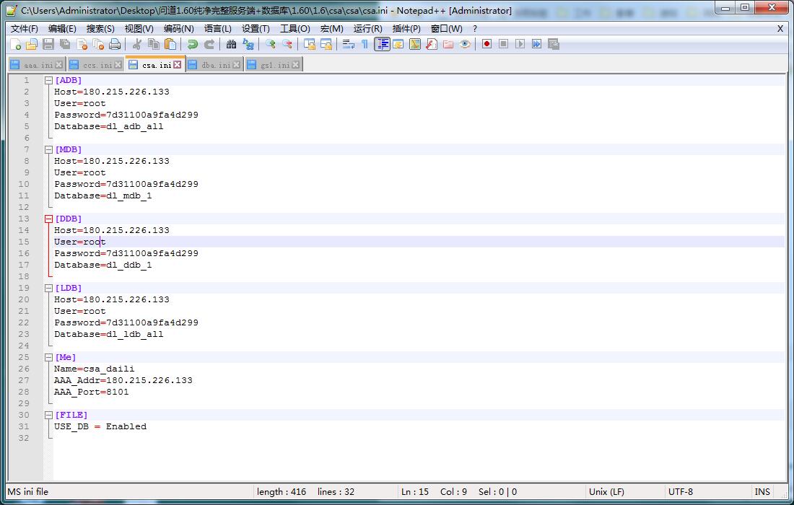The image size is (794, 505).
Task: Close all documents toolbar icon
Action: coord(98,45)
